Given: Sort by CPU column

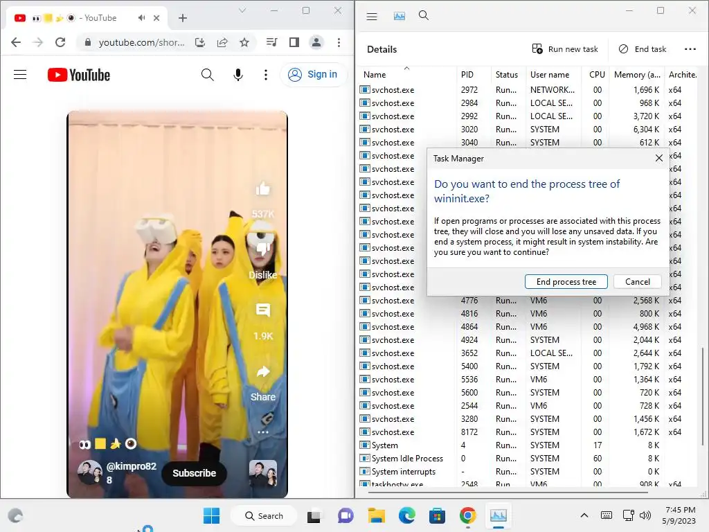Looking at the screenshot, I should 597,75.
